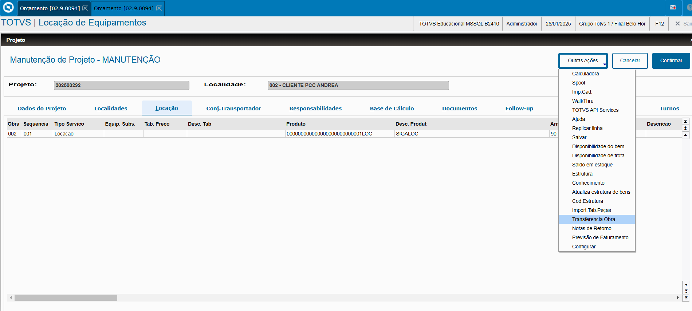Select the Locacao cell in grid
The height and width of the screenshot is (311, 692).
pos(78,134)
